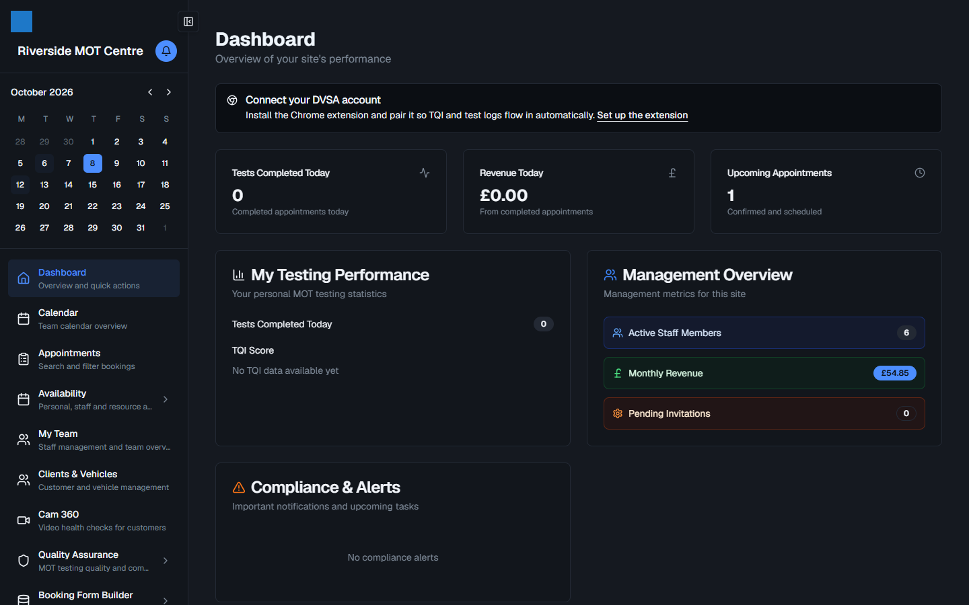Open the Dashboard menu item

pyautogui.click(x=94, y=278)
